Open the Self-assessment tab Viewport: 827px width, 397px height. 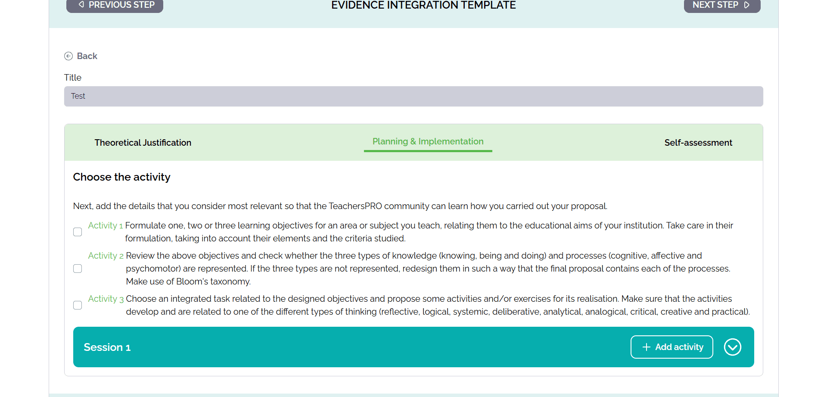click(698, 142)
